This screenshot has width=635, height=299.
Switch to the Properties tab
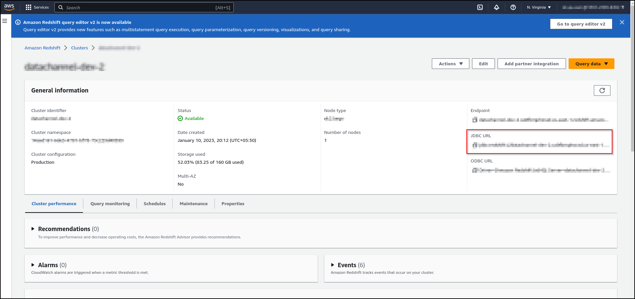(233, 204)
